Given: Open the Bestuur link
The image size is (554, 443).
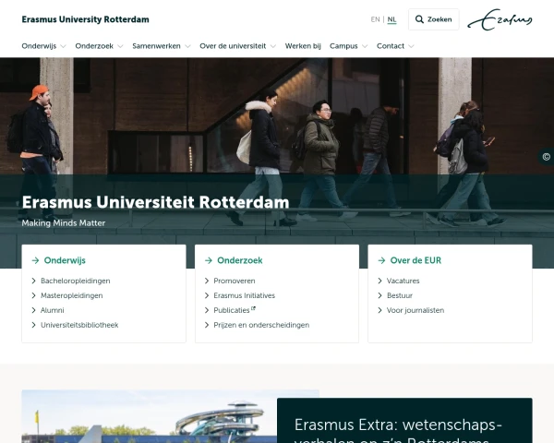Looking at the screenshot, I should [400, 295].
